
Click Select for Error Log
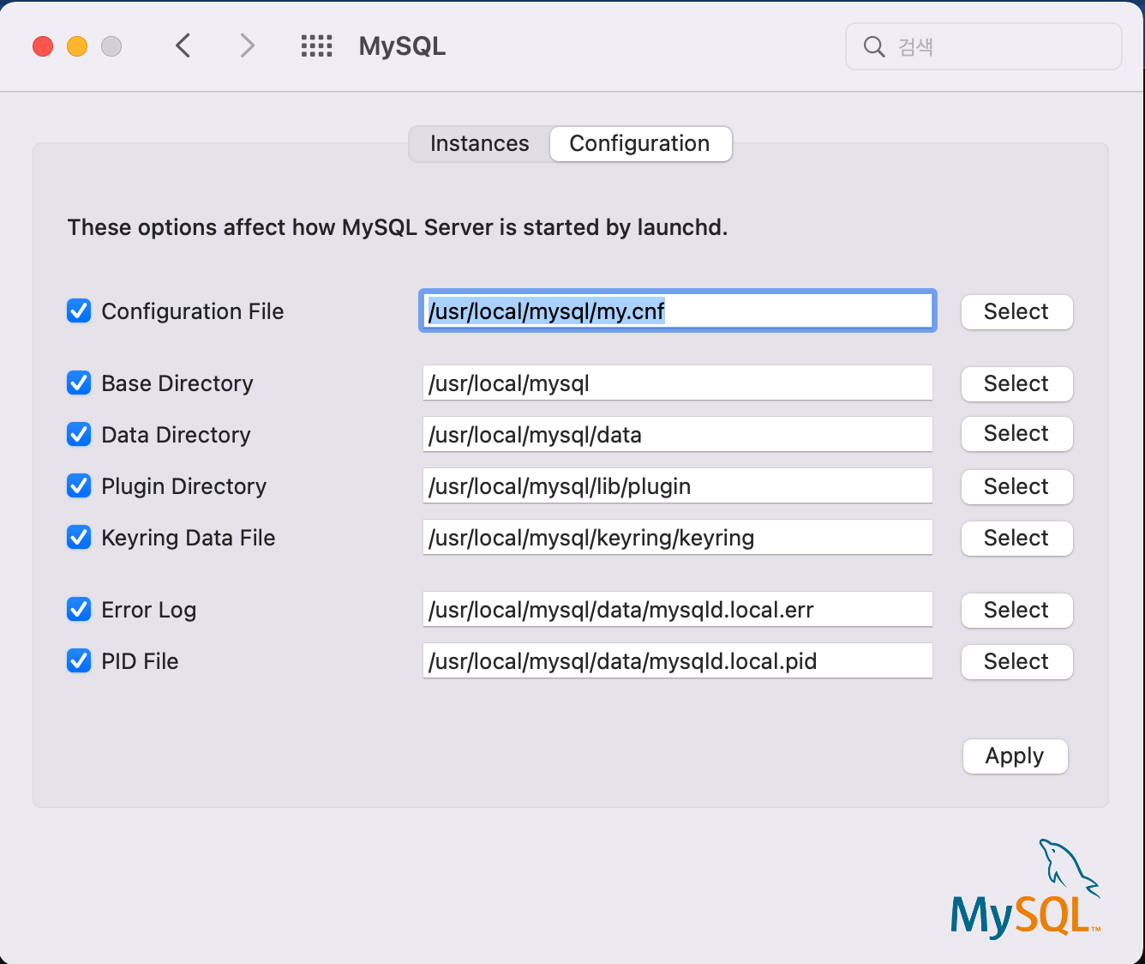pyautogui.click(x=1016, y=610)
